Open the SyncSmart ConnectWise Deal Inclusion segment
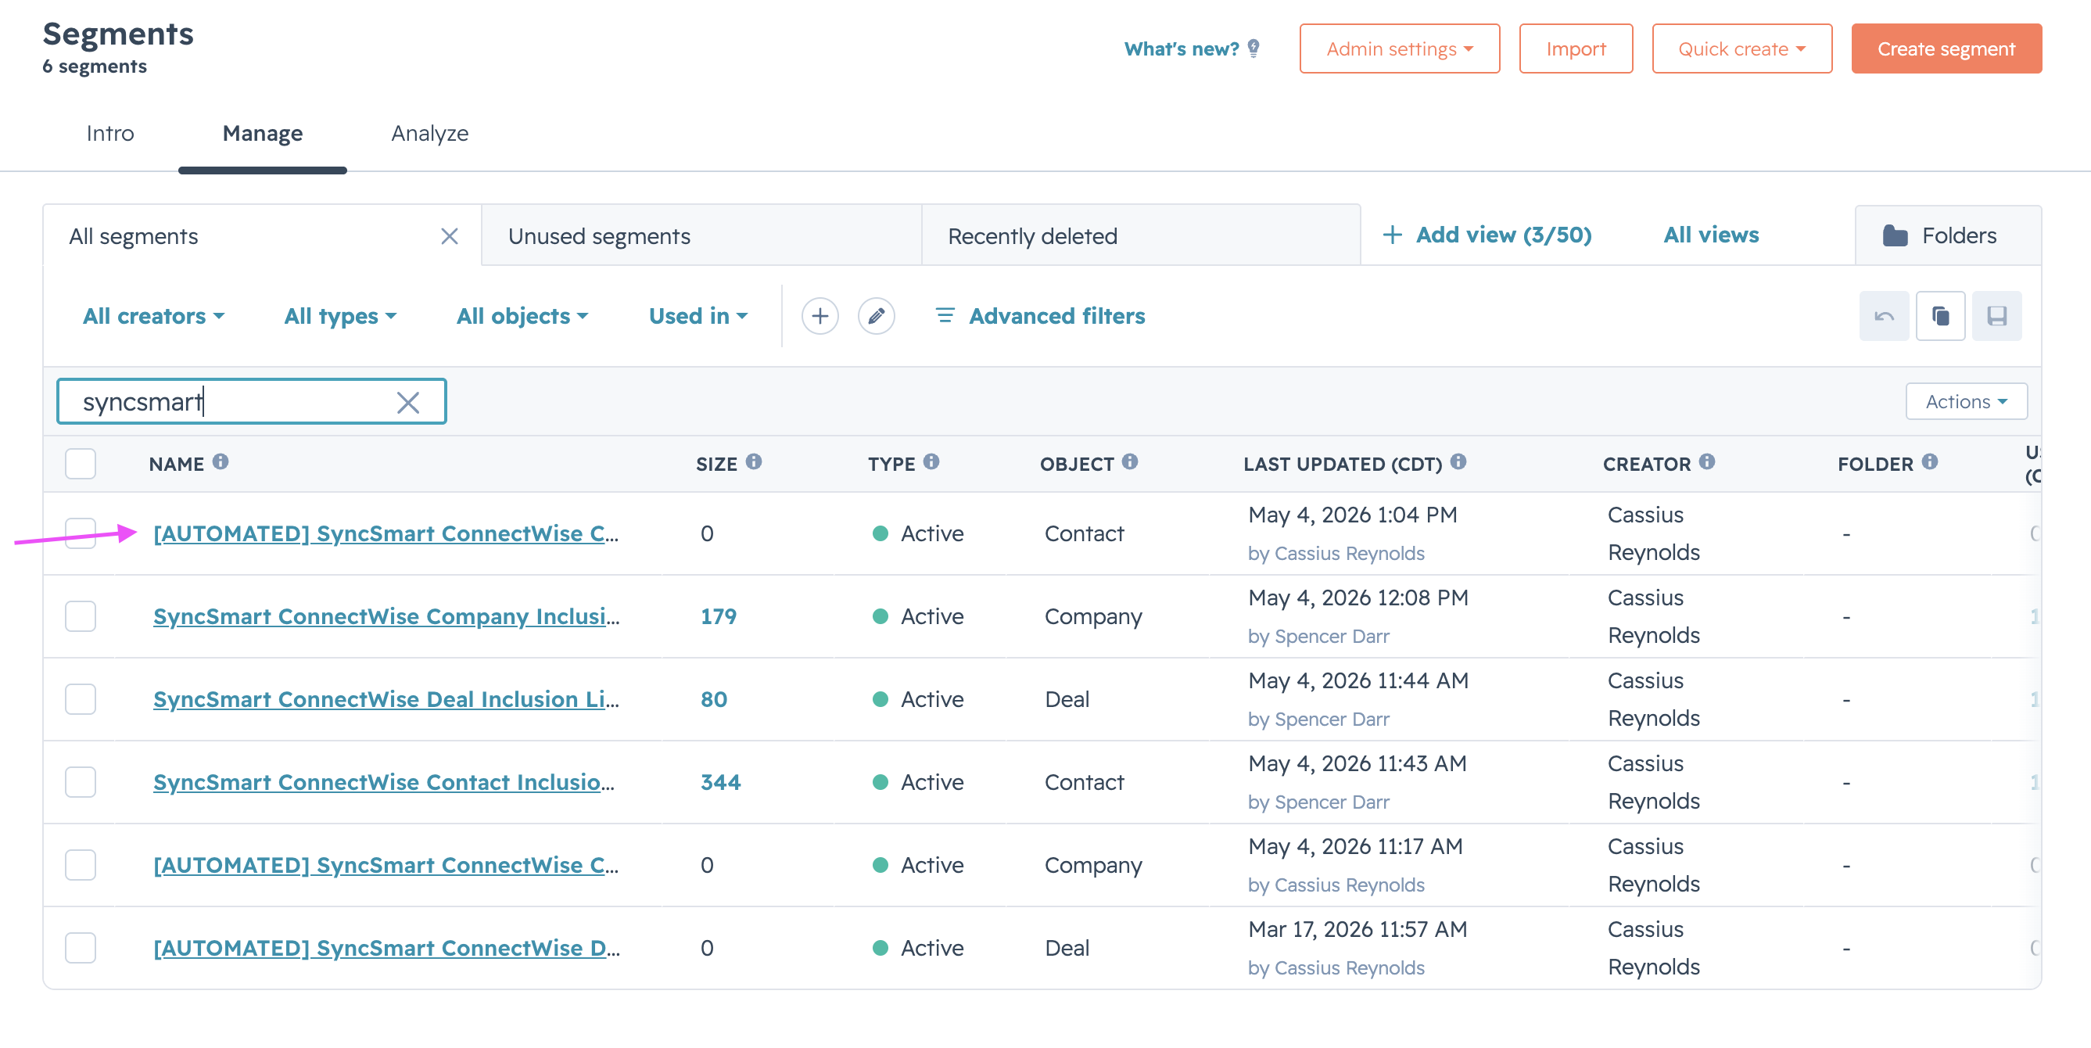2091x1048 pixels. (x=386, y=699)
